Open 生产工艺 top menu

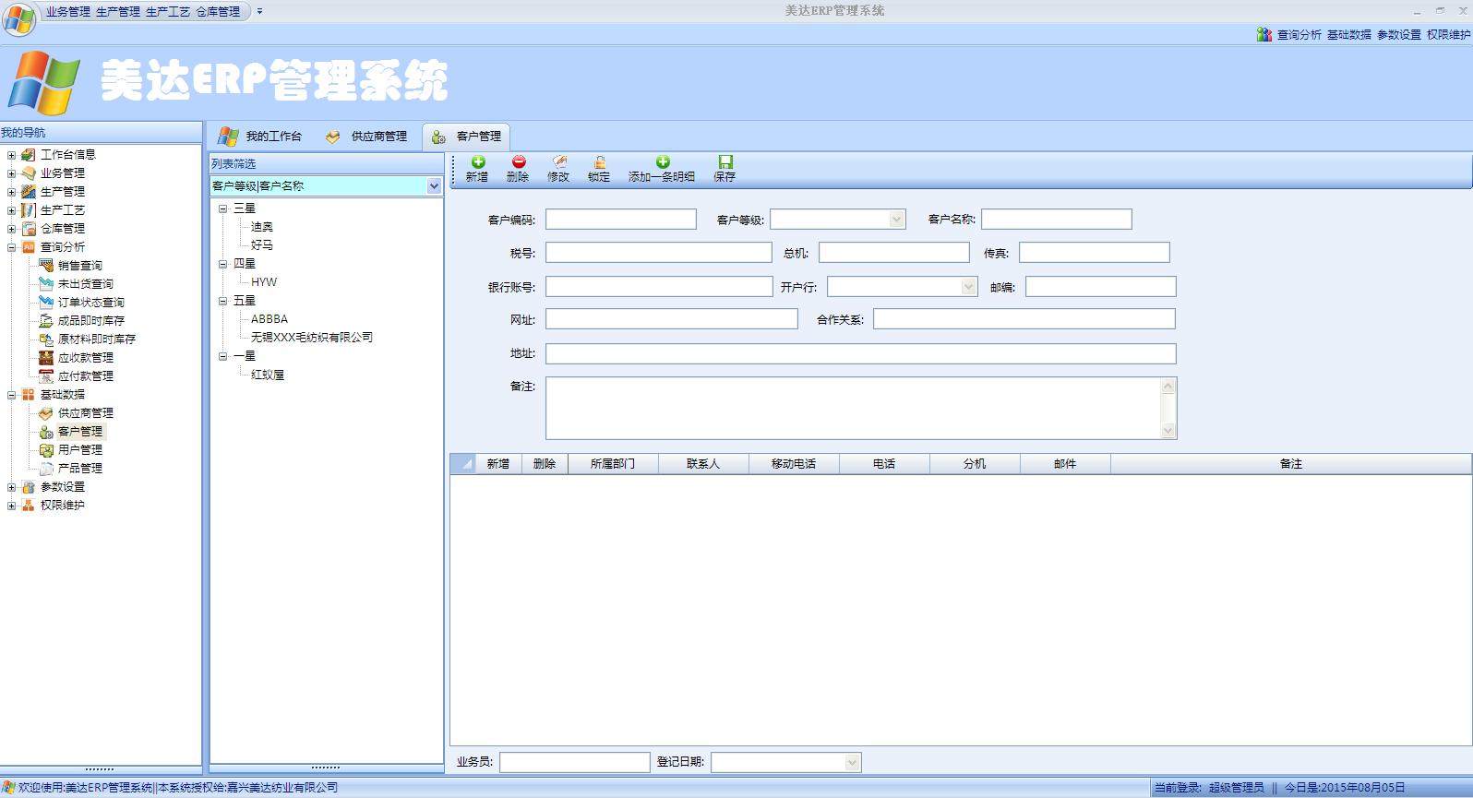click(x=168, y=12)
